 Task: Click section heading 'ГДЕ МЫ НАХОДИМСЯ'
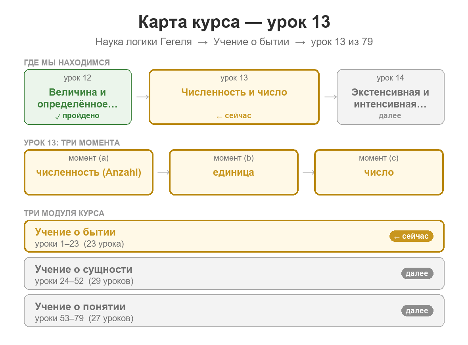pos(67,63)
